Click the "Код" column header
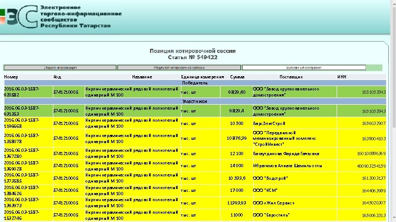This screenshot has width=396, height=222. tap(57, 77)
